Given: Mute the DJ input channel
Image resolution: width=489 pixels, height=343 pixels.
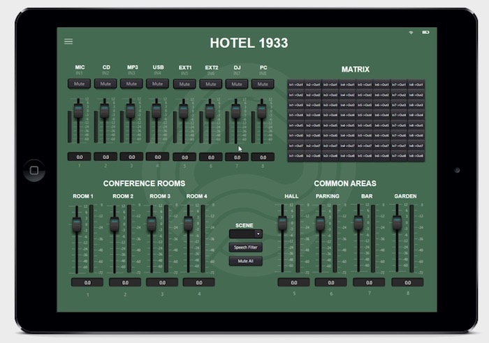Looking at the screenshot, I should pos(236,84).
